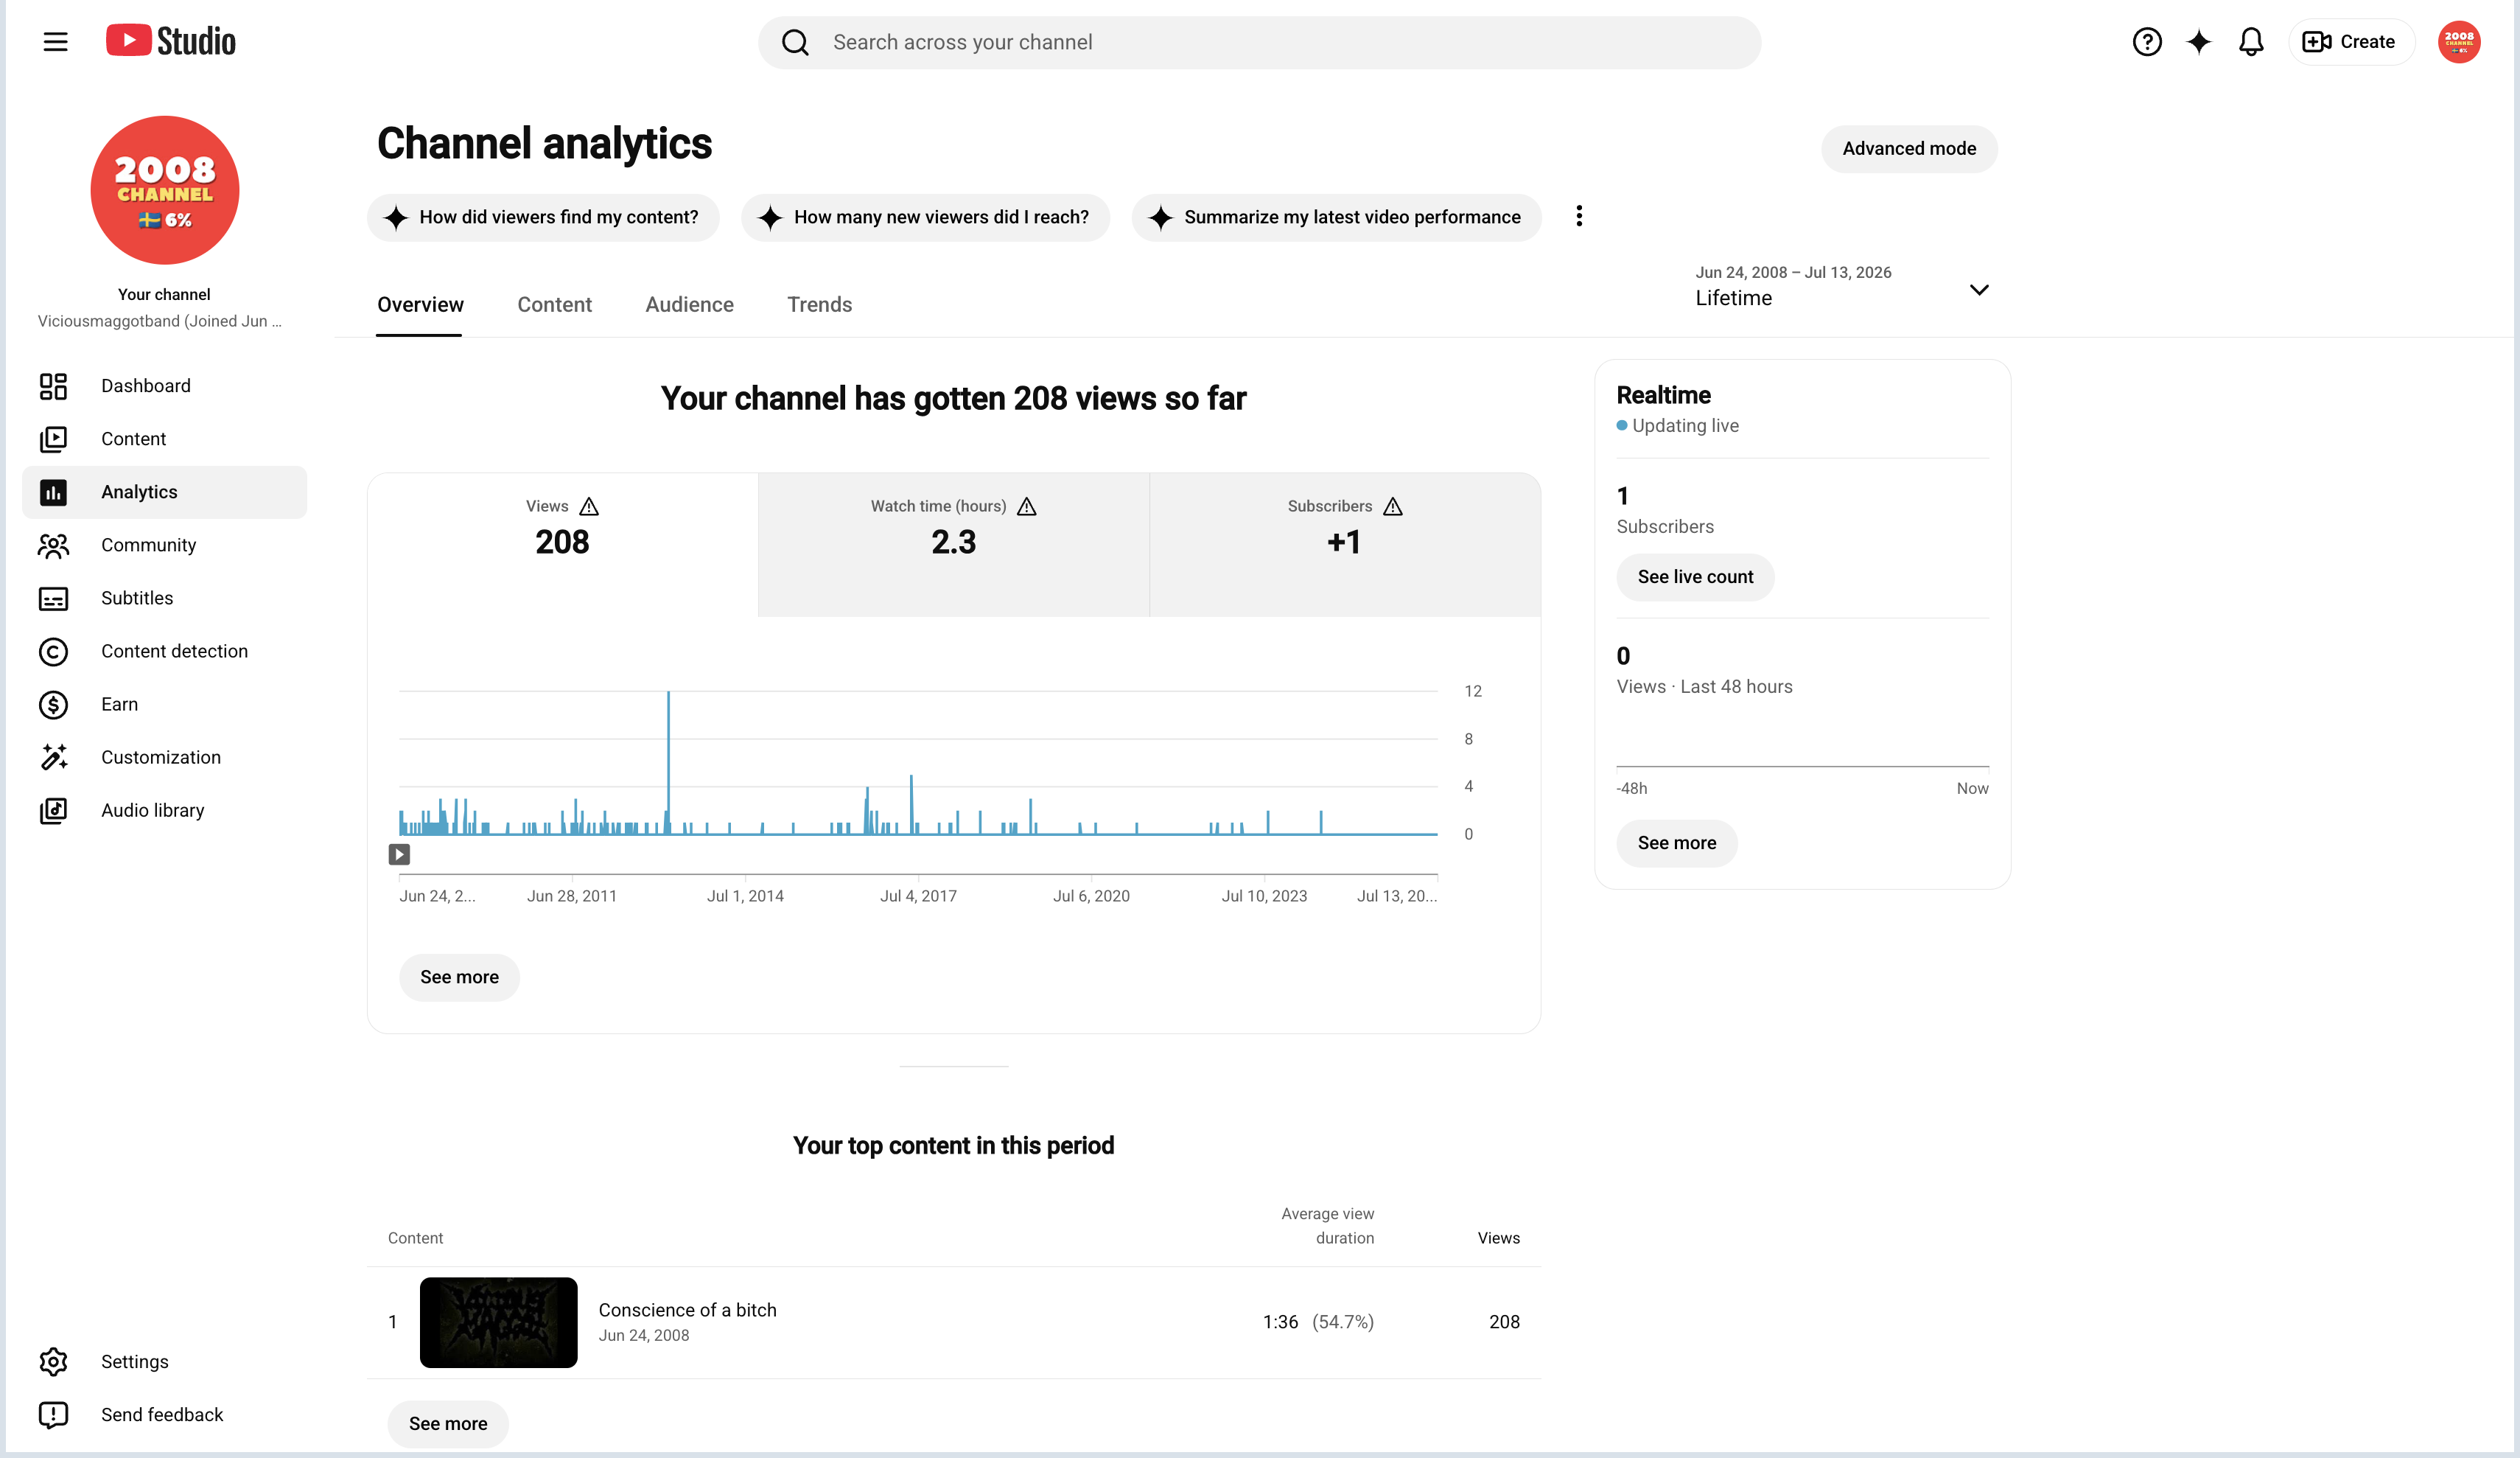Switch to the Content analytics tab
The width and height of the screenshot is (2520, 1458).
coord(554,304)
